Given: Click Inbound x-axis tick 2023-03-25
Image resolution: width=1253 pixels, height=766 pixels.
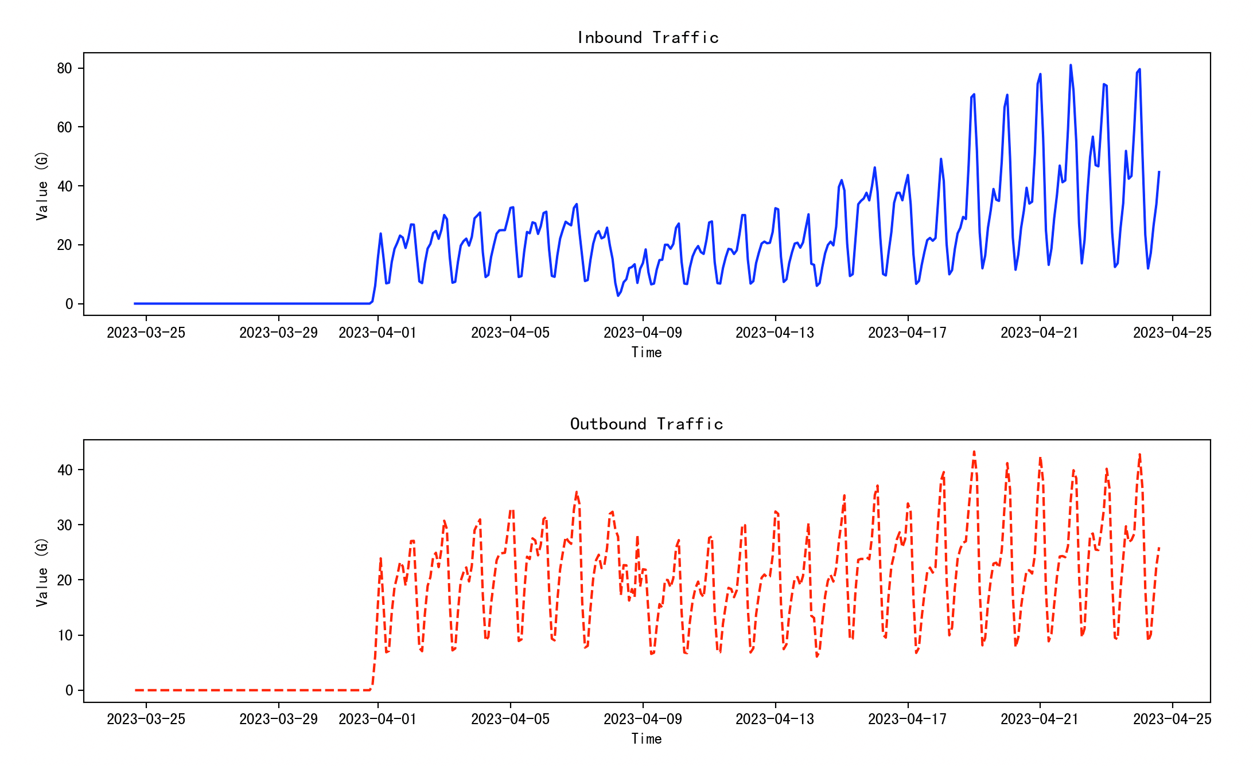Looking at the screenshot, I should coord(146,333).
